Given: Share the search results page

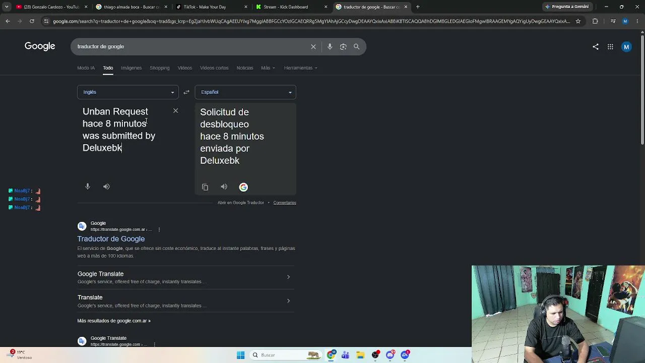Looking at the screenshot, I should [596, 47].
